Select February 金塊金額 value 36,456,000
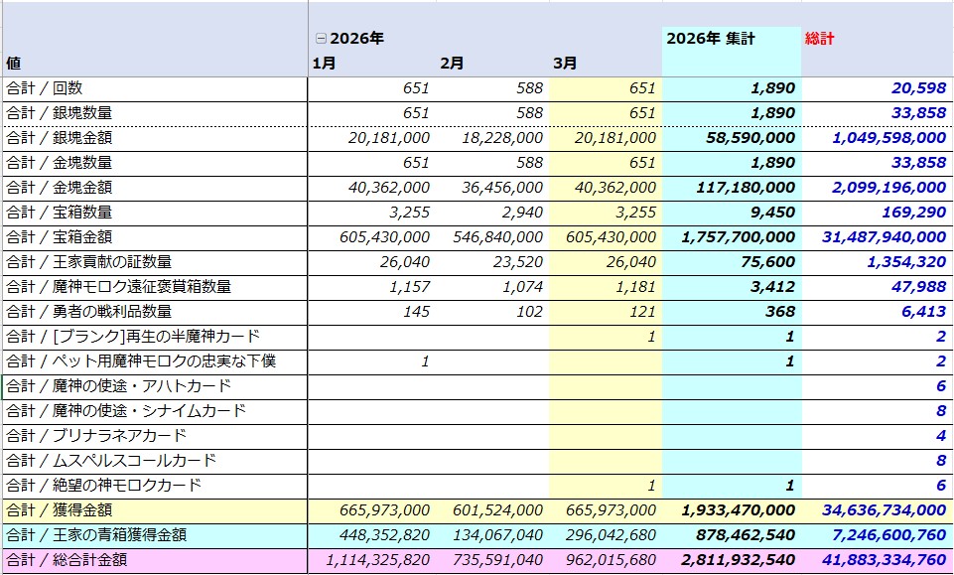The height and width of the screenshot is (575, 954). coord(502,188)
